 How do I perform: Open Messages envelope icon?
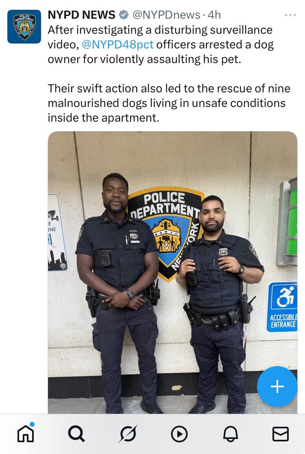[x=281, y=434]
